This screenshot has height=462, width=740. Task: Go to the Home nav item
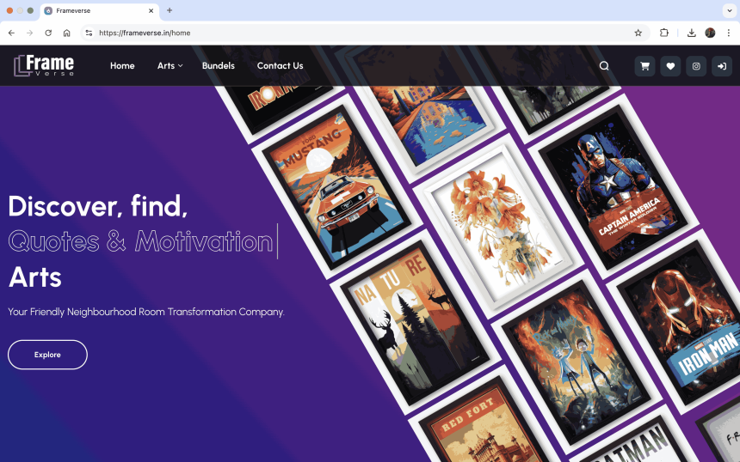tap(122, 66)
